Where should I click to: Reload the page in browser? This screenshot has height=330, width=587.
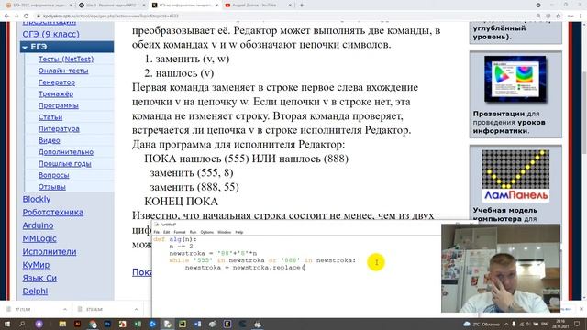click(x=26, y=16)
